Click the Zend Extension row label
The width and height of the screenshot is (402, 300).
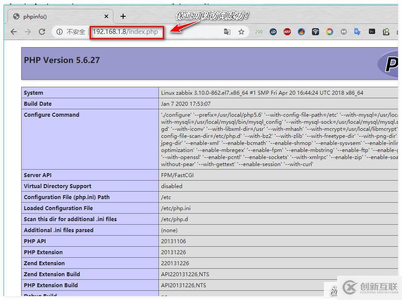point(44,263)
